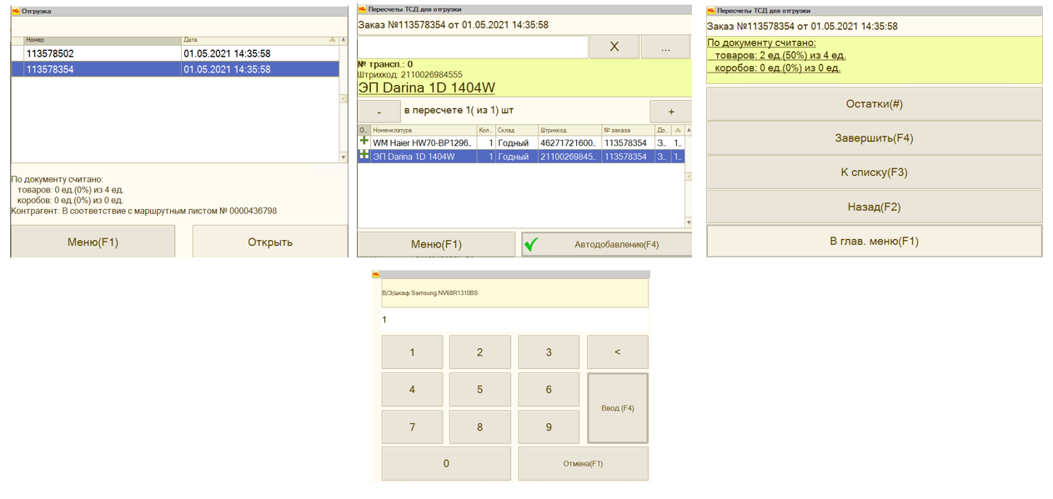
Task: Choose В глав. меню(F1) item
Action: [875, 241]
